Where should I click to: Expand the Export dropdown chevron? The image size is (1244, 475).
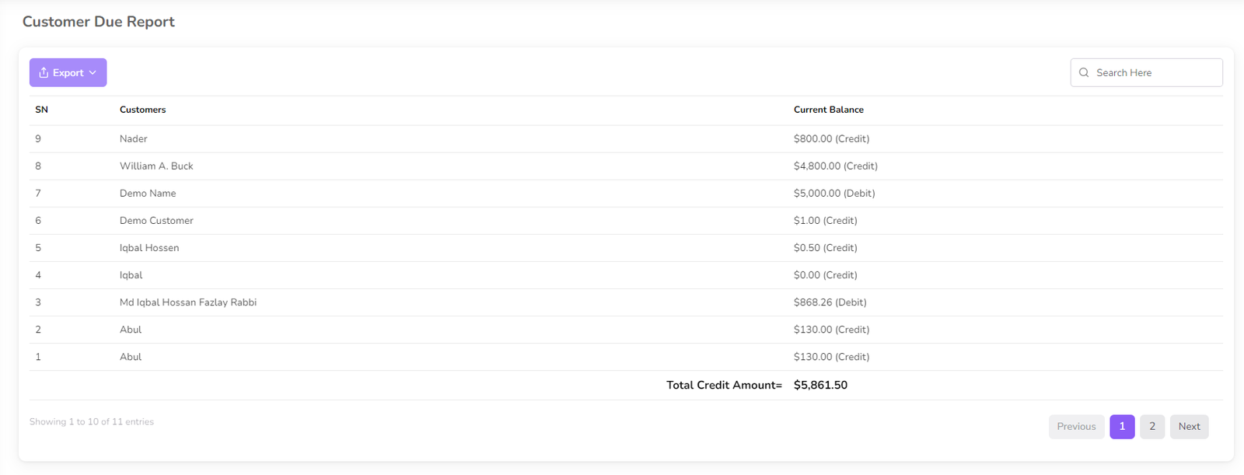(93, 72)
